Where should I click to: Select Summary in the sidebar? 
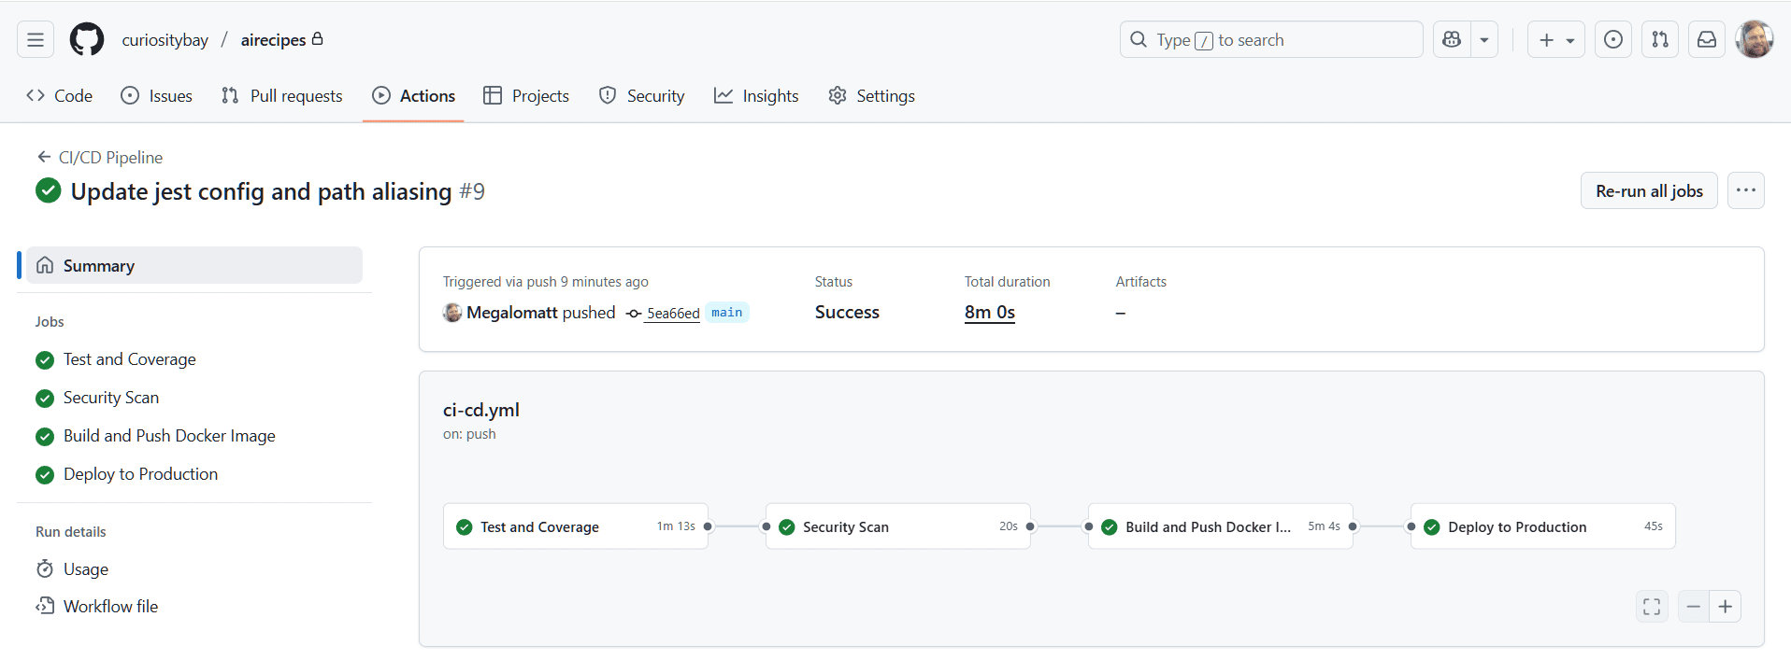click(194, 266)
